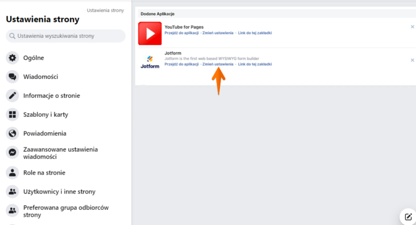Remove Jotform app using its X icon
This screenshot has height=225, width=416.
[x=412, y=60]
